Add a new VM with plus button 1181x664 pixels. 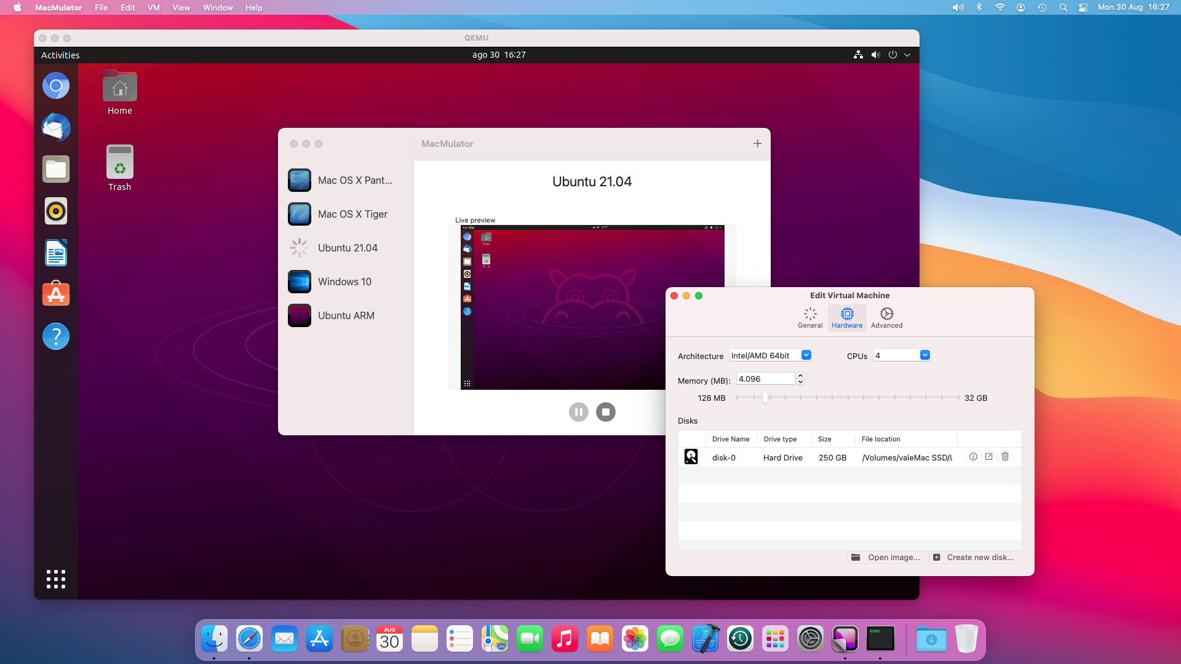(x=757, y=143)
